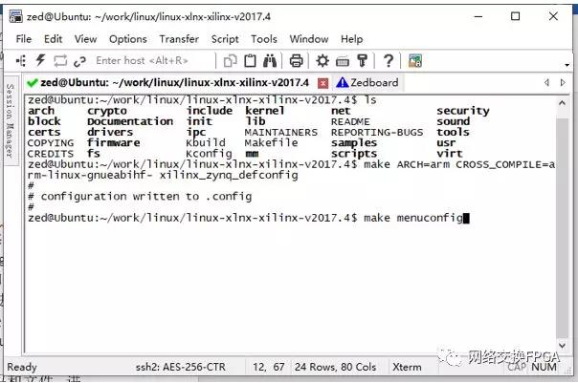
Task: Click the Find binoculars icon
Action: coord(270,61)
